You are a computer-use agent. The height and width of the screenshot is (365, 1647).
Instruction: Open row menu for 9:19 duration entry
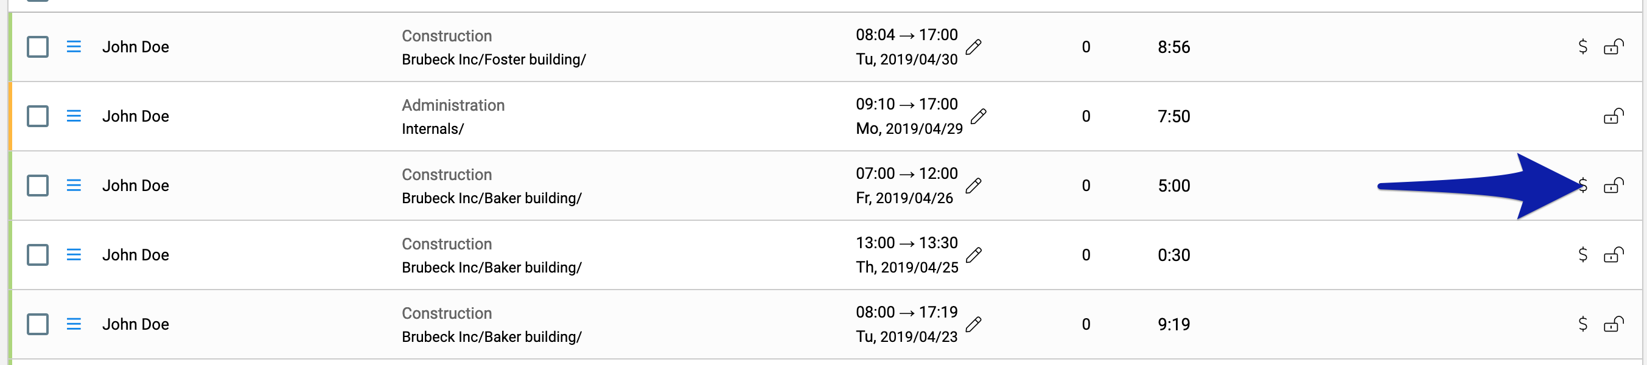[x=74, y=324]
